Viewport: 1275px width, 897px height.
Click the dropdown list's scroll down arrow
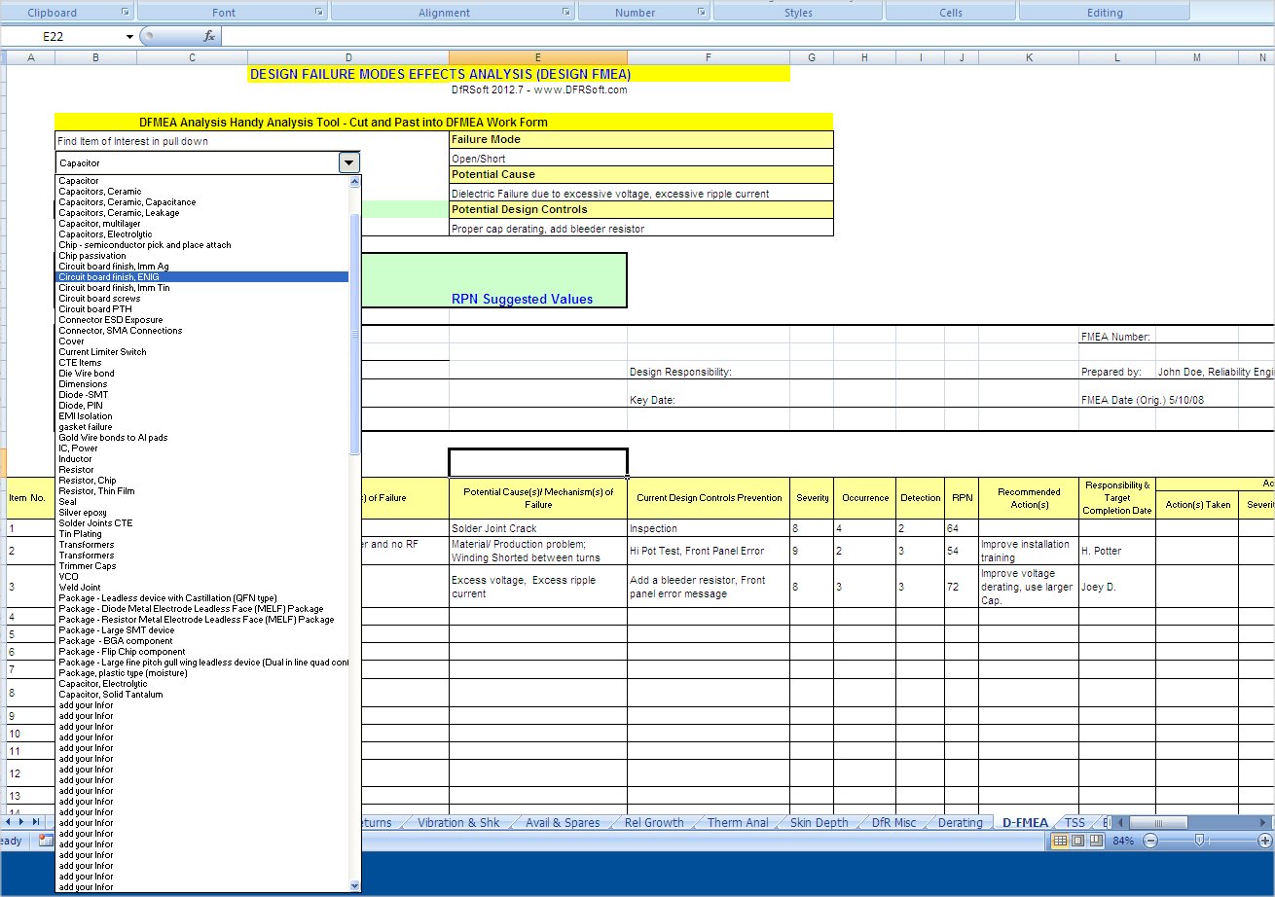point(354,885)
